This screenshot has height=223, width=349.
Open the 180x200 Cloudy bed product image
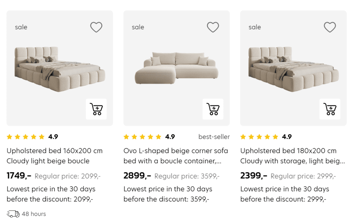[293, 69]
